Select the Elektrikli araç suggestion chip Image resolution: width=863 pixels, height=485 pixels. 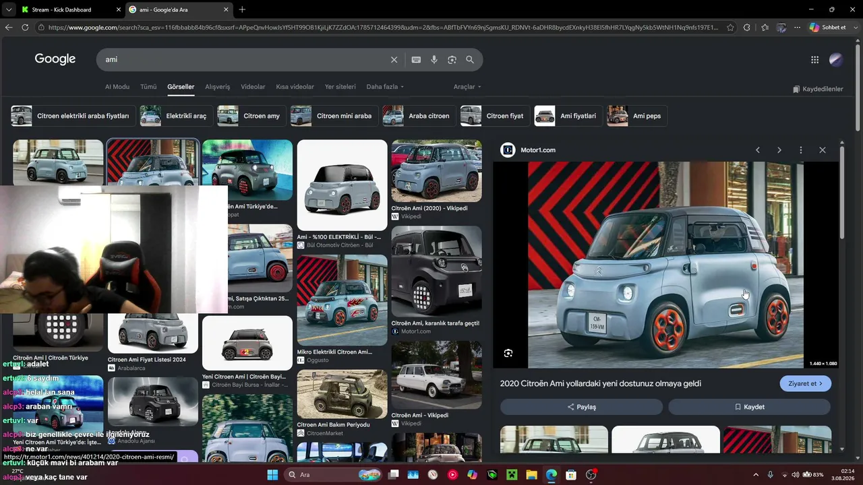[177, 116]
